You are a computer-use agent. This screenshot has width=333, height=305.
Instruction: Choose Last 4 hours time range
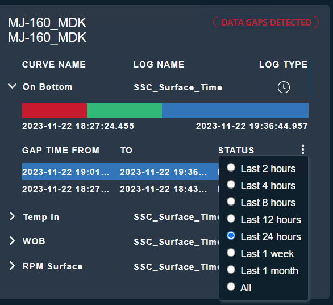point(231,185)
